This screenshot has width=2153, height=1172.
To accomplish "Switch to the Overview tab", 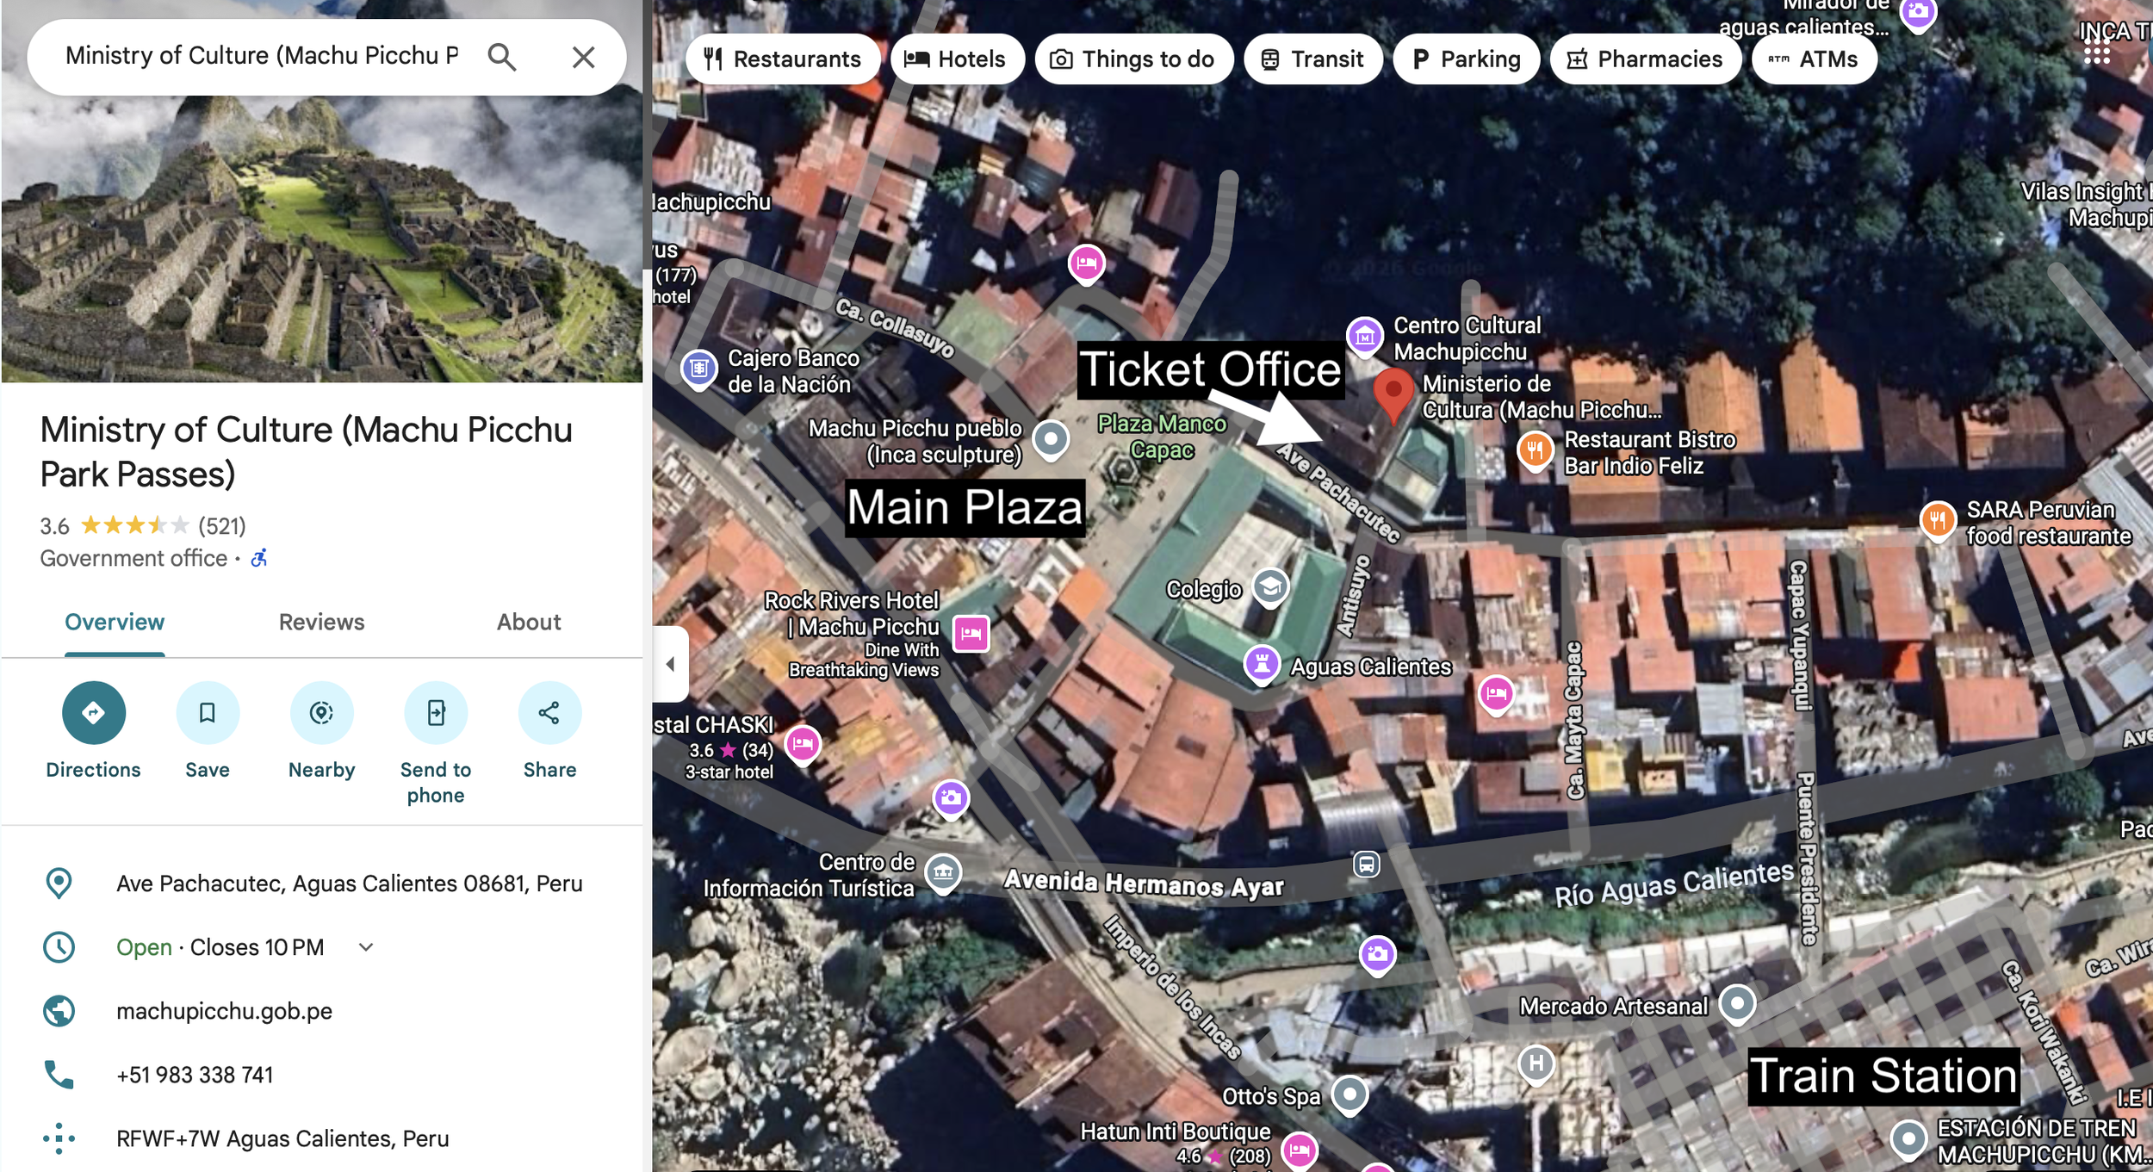I will coord(115,623).
